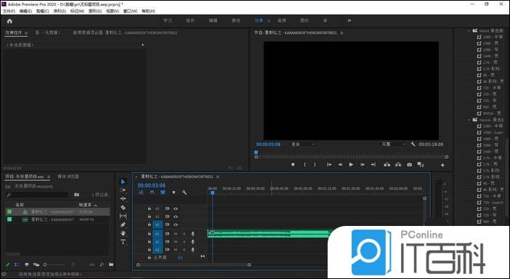
Task: Open Program Monitor zoom level dropdown
Action: pyautogui.click(x=303, y=144)
